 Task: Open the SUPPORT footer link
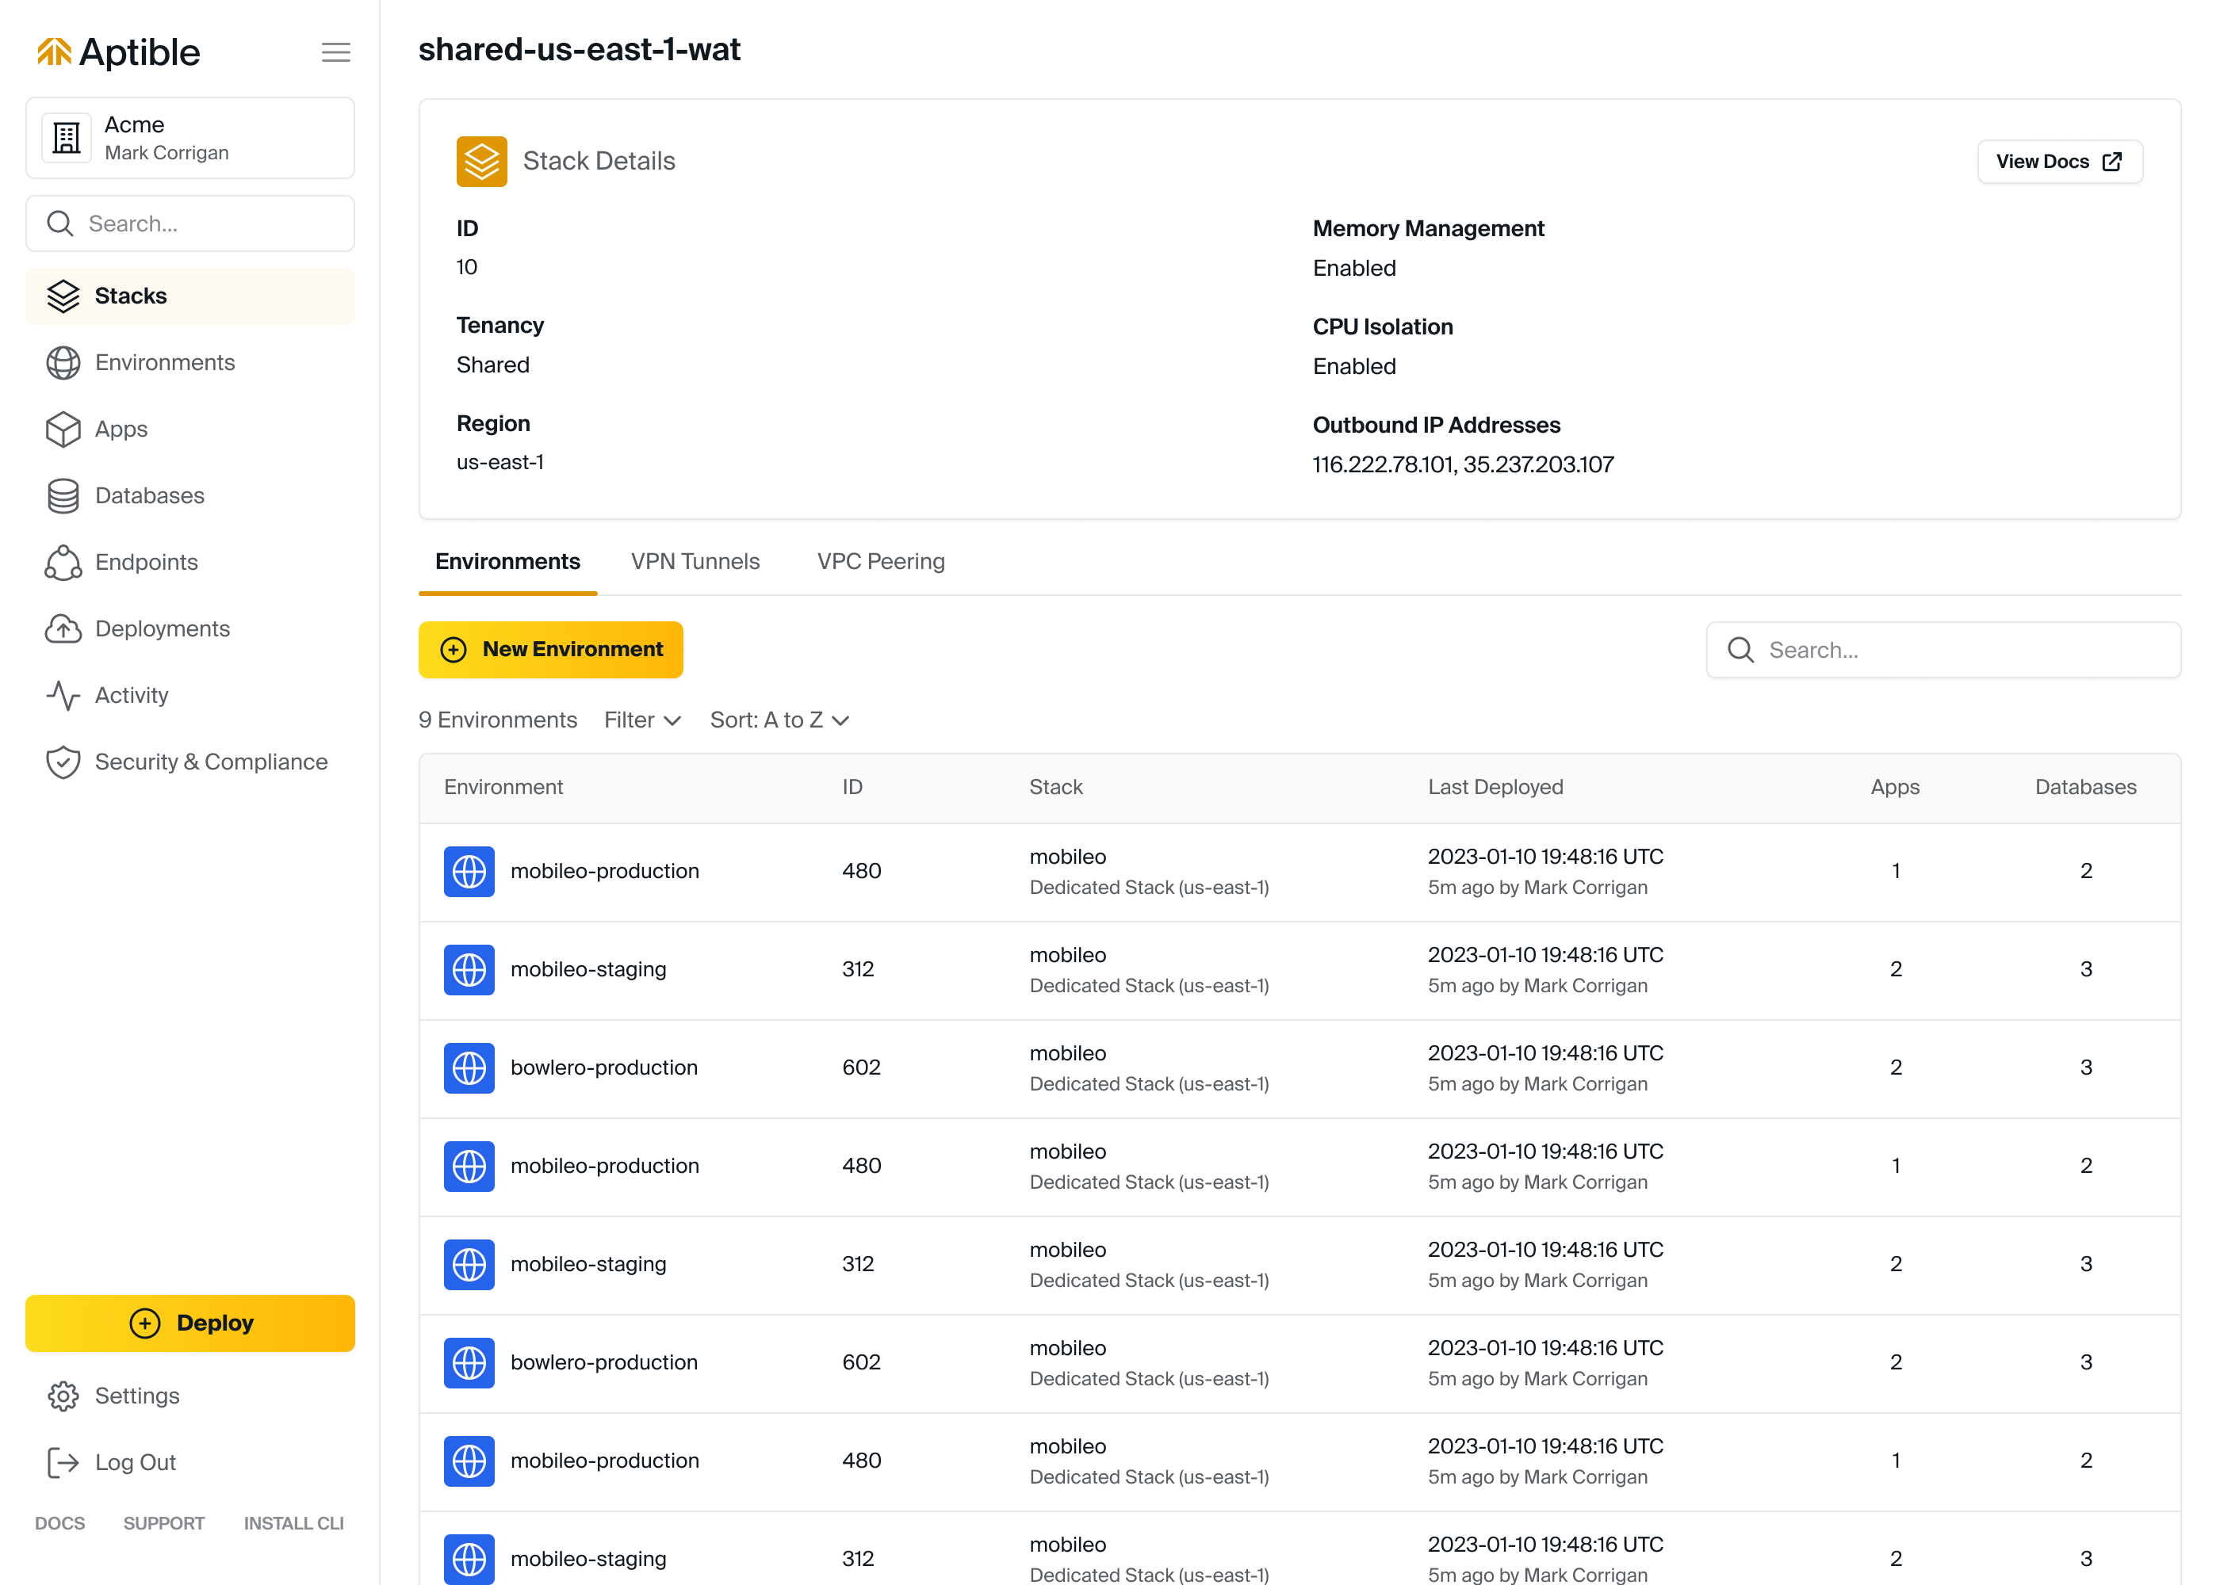coord(164,1523)
